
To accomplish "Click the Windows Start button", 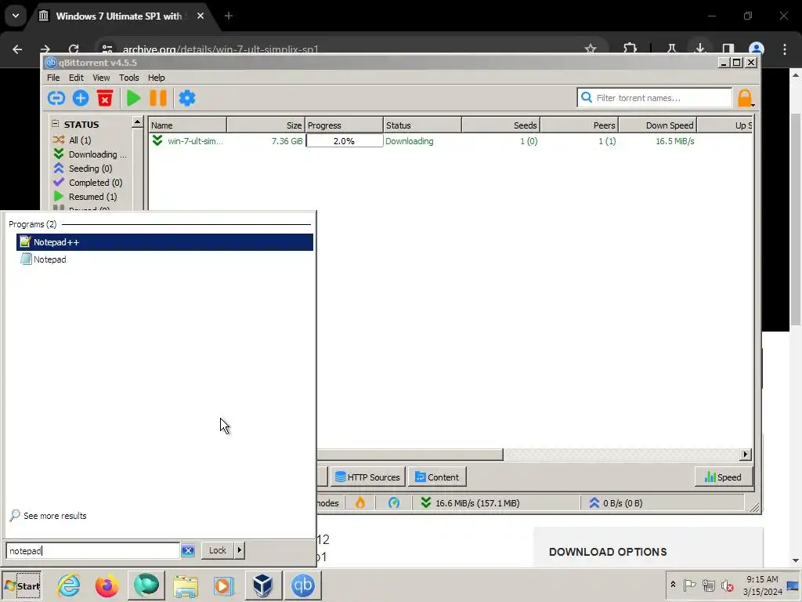I will point(22,586).
